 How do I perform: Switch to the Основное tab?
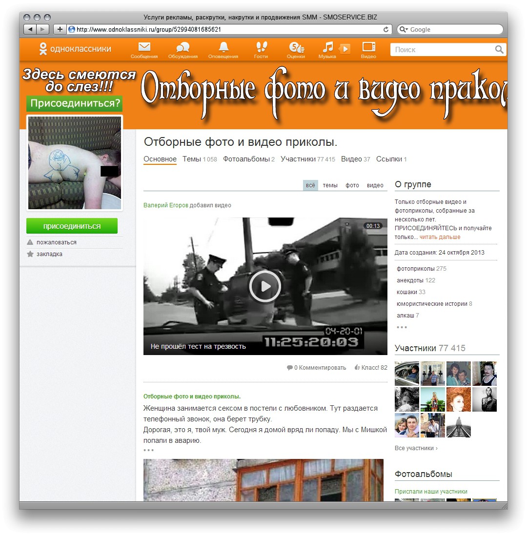coord(160,159)
